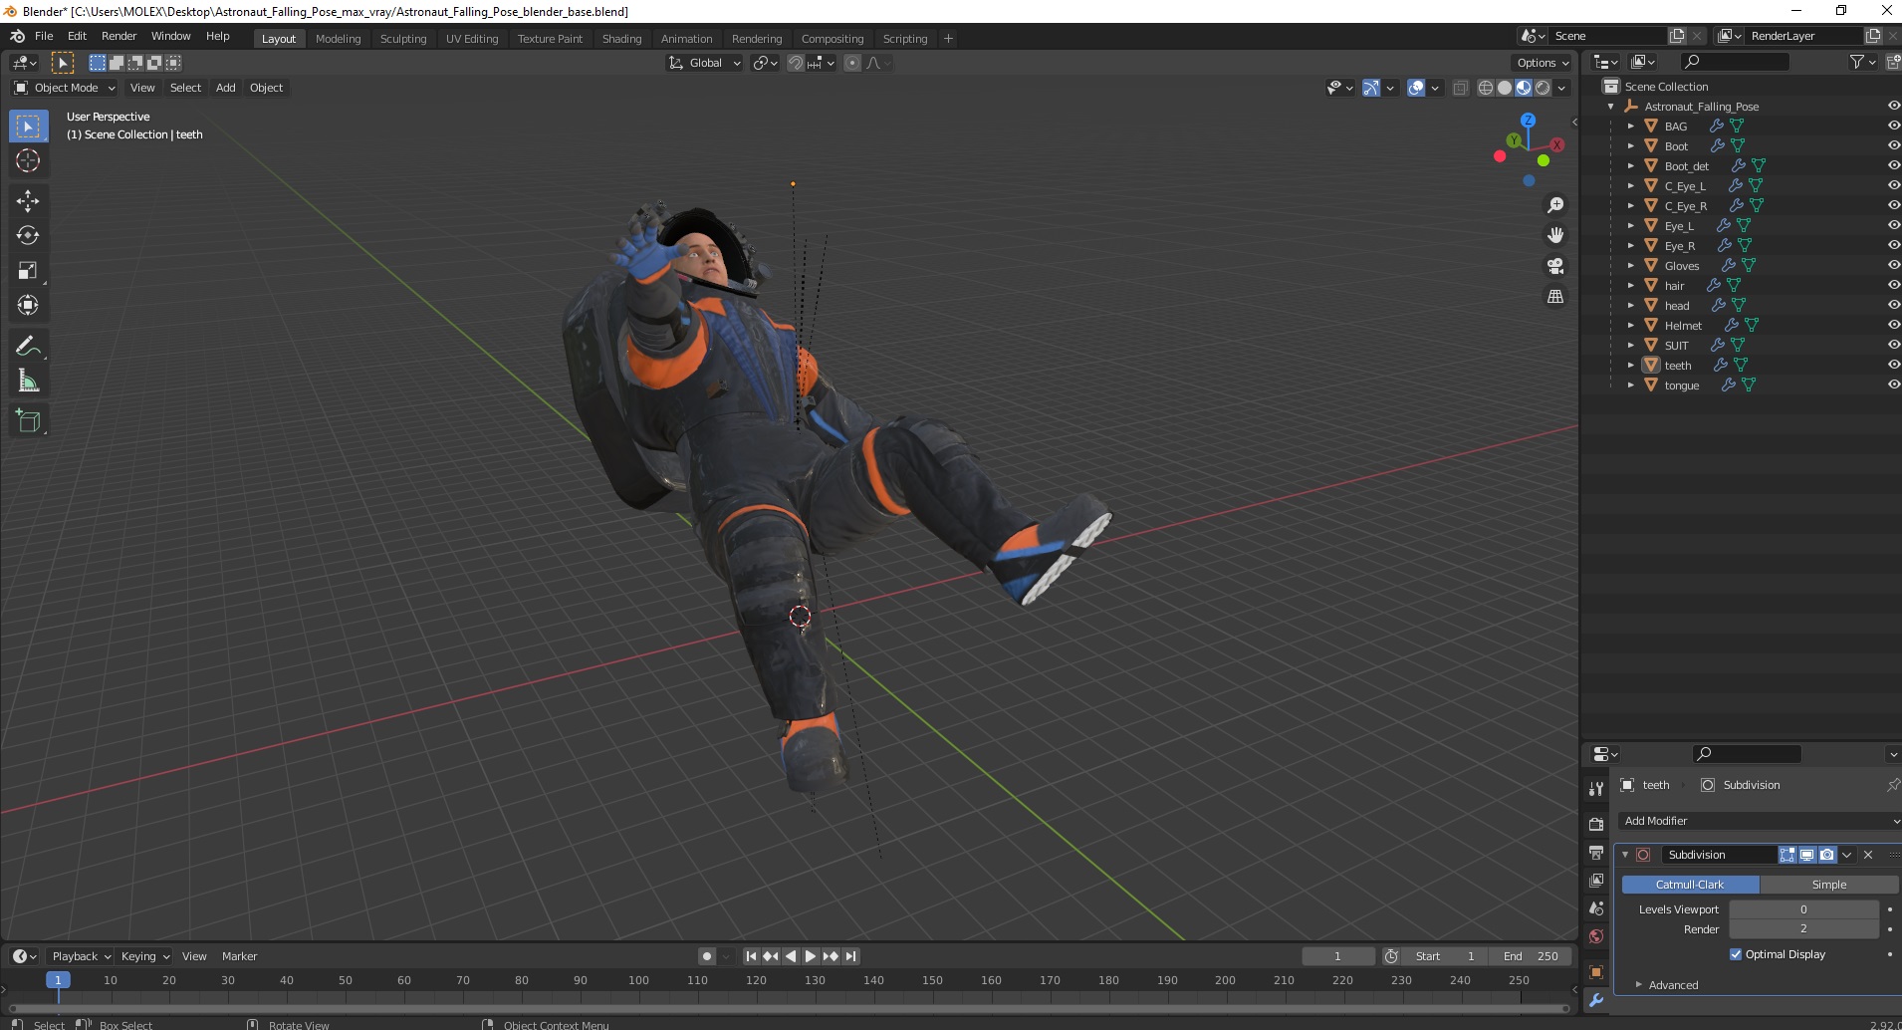
Task: Toggle auto keying record button
Action: pos(706,956)
